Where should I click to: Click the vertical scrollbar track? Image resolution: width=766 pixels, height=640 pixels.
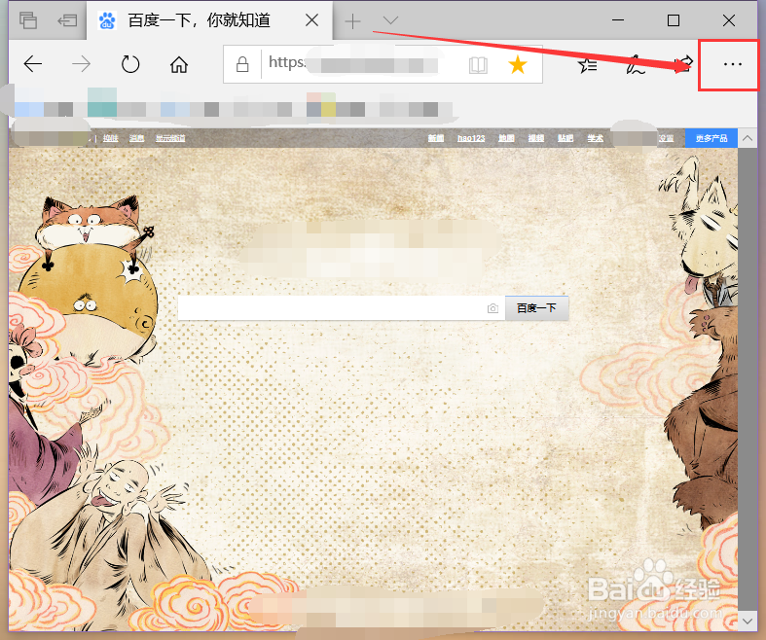click(747, 379)
